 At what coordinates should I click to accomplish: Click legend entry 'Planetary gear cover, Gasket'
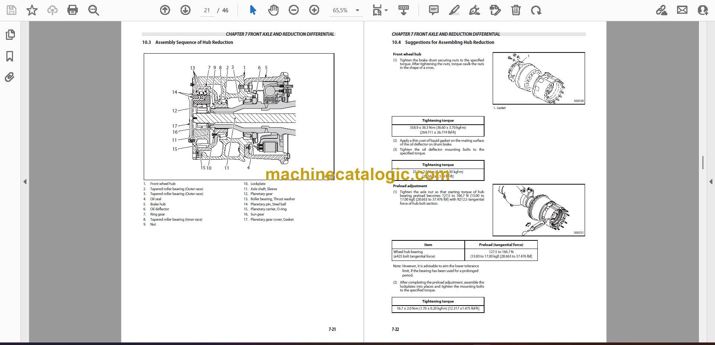pyautogui.click(x=272, y=220)
